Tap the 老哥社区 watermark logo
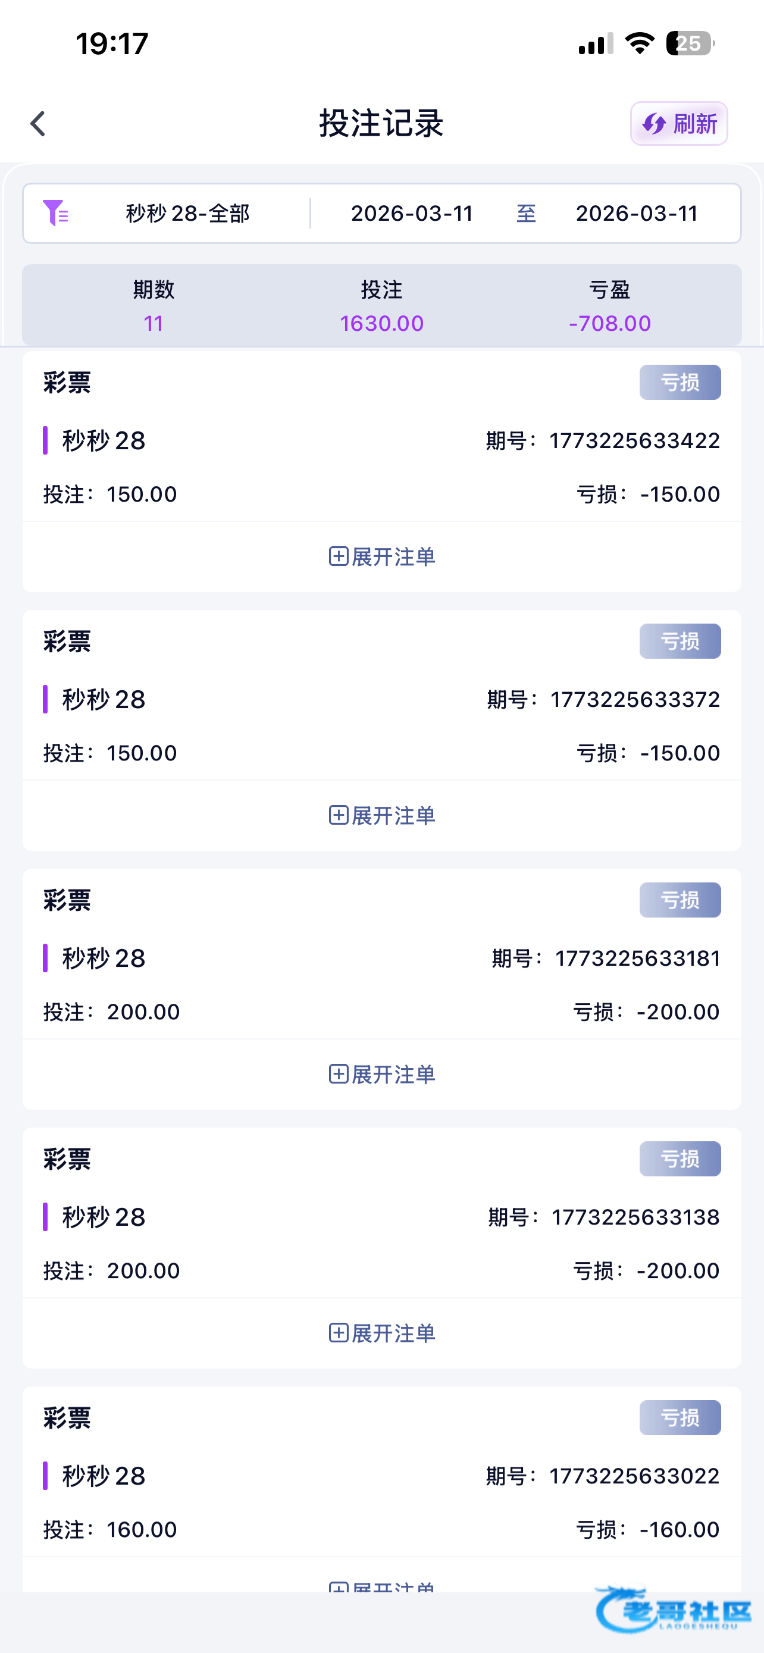Screen dimensions: 764x1653 [674, 1610]
